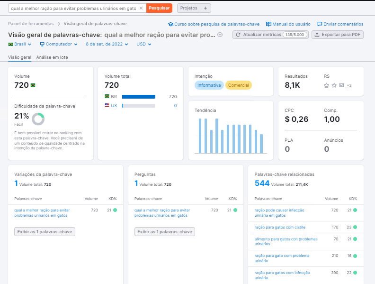
Task: Click the Comercial intent tag
Action: (x=239, y=85)
